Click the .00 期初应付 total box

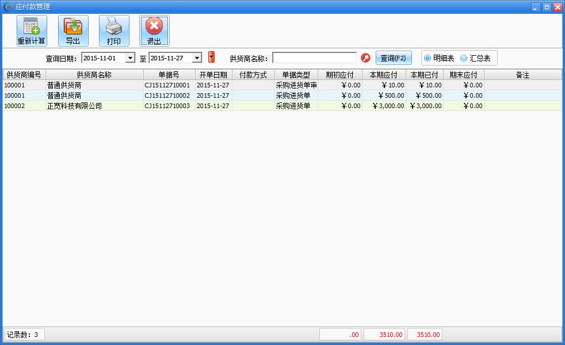click(340, 335)
